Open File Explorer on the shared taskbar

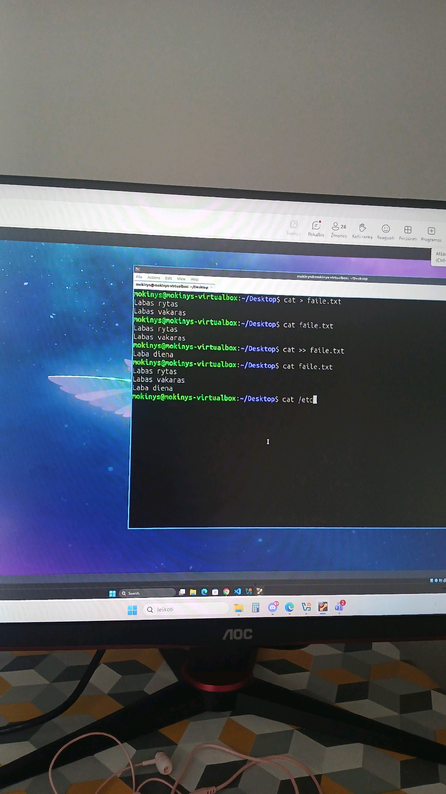193,592
